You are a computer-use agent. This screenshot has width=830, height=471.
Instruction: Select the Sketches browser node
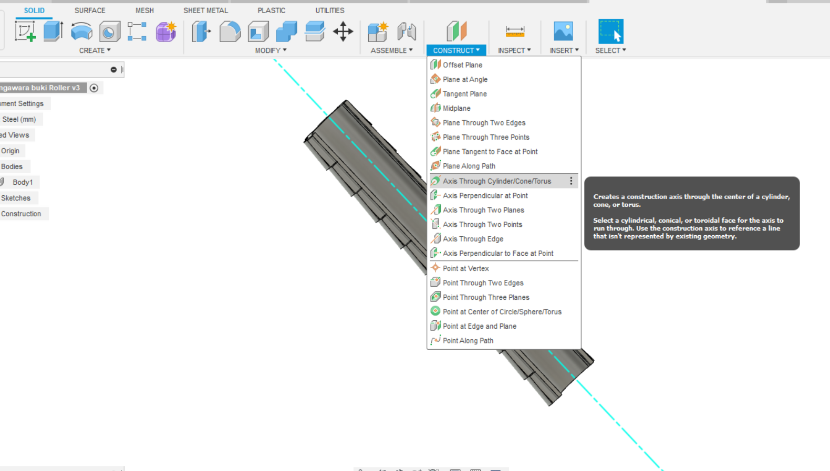pos(16,198)
